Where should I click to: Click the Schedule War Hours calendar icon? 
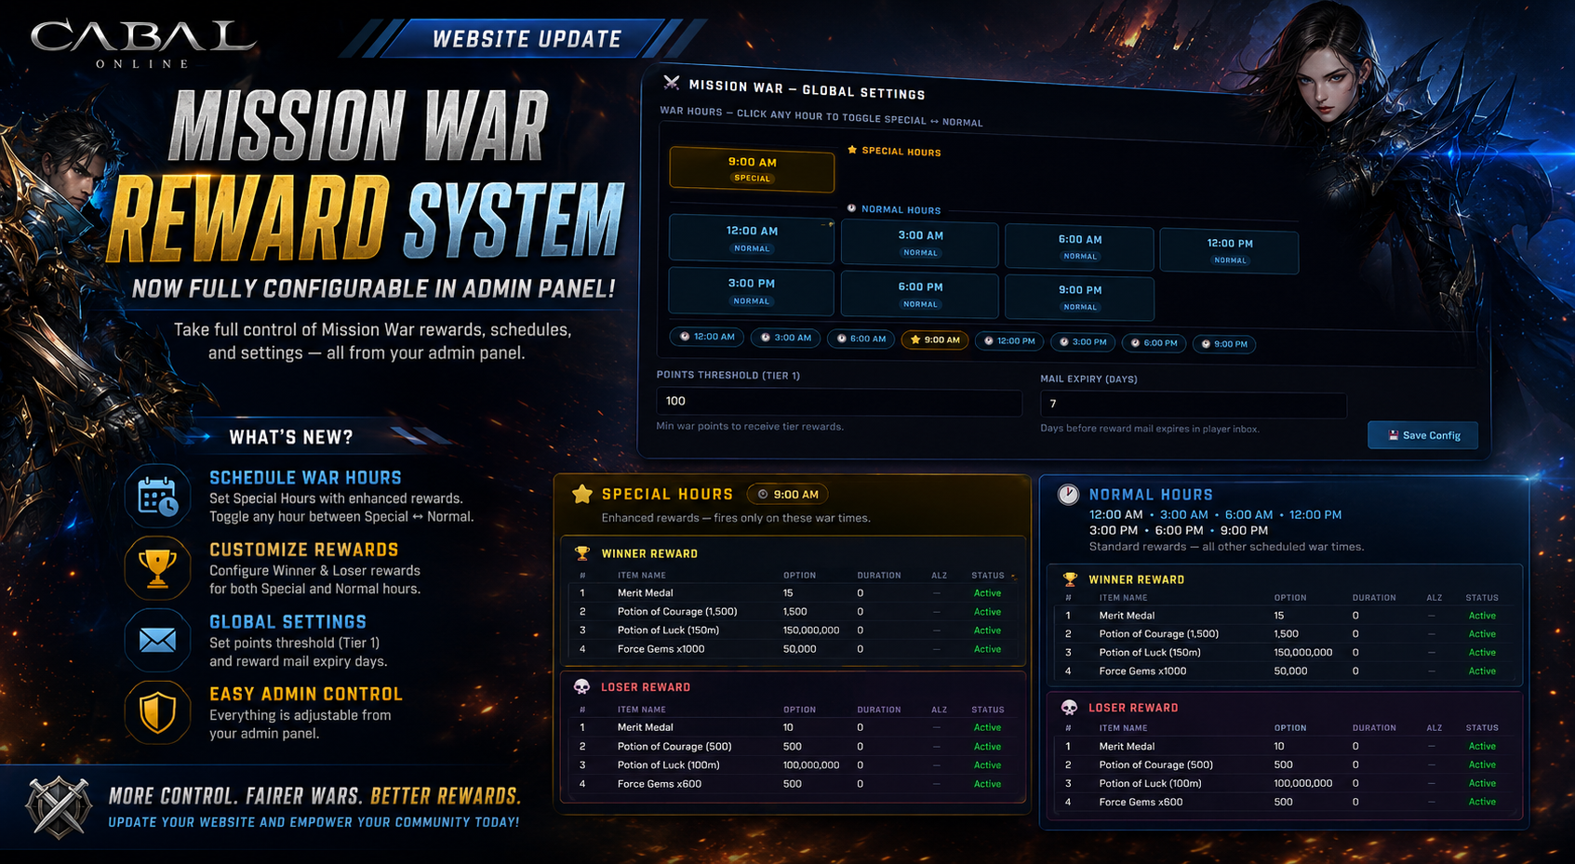(157, 497)
